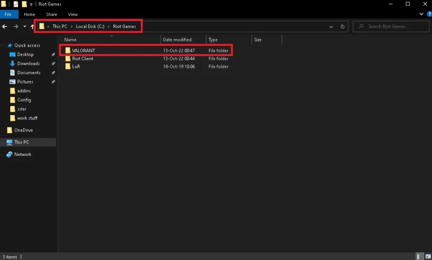This screenshot has height=260, width=432.
Task: Open the address bar history dropdown
Action: 331,27
